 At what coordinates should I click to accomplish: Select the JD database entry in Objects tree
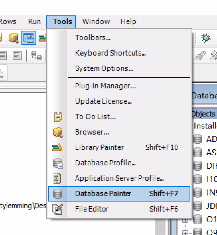211,206
